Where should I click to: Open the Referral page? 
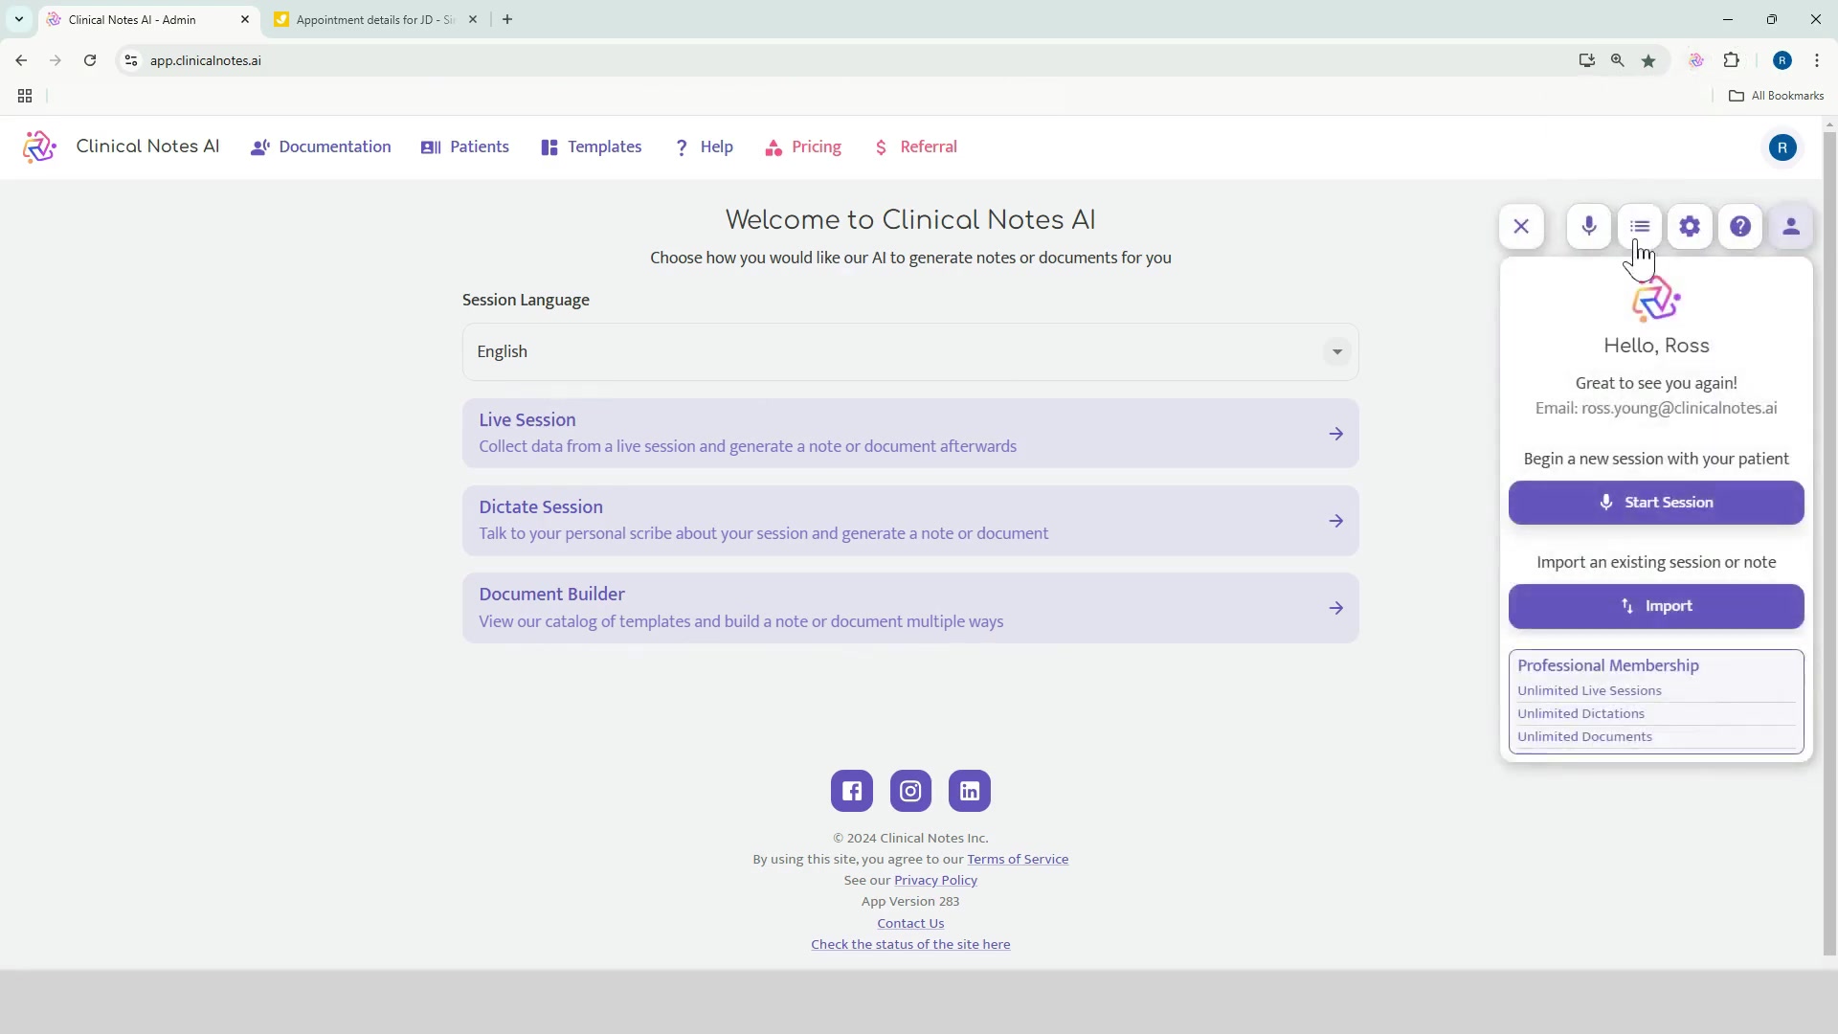[x=916, y=147]
